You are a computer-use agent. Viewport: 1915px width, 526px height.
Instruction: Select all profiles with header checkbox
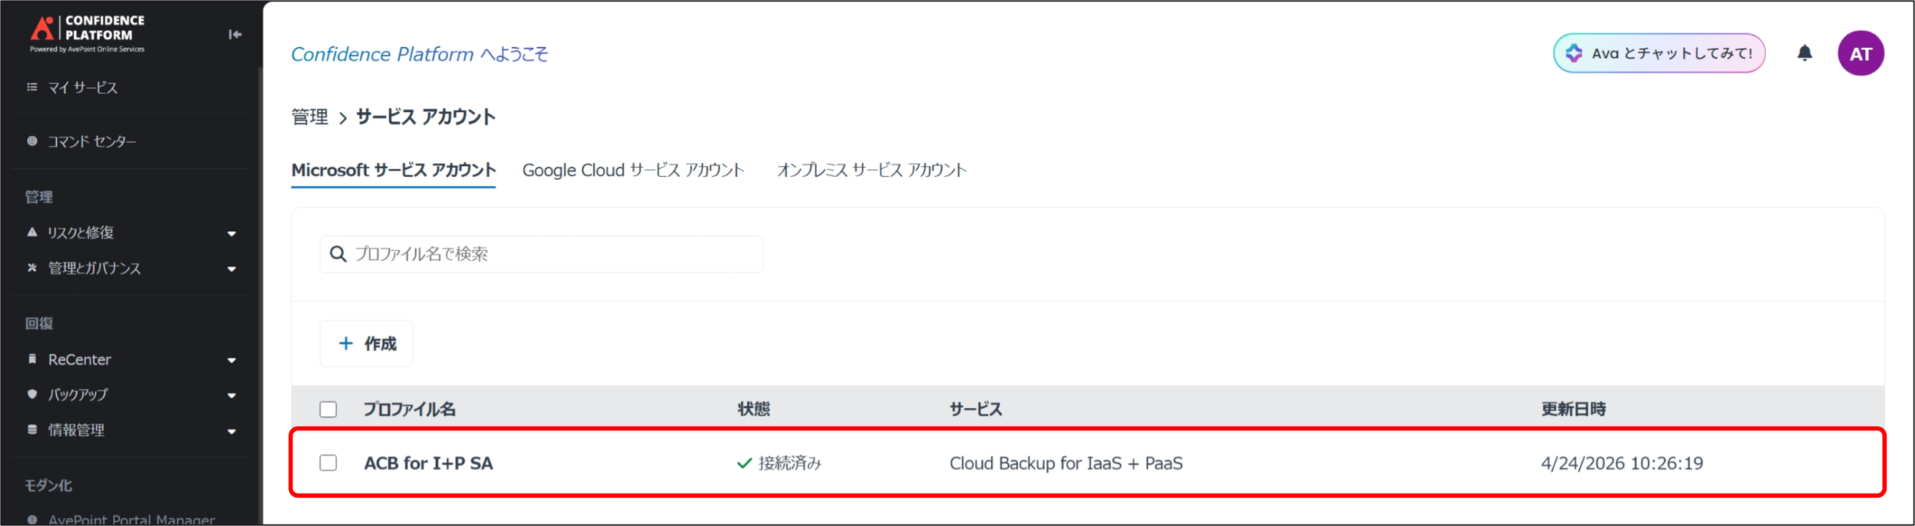tap(328, 409)
